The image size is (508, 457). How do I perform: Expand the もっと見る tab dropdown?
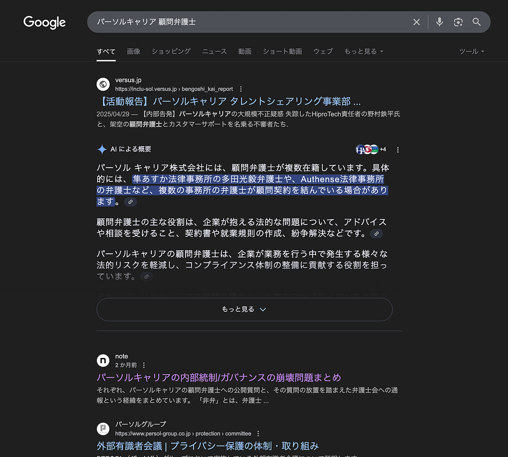364,52
